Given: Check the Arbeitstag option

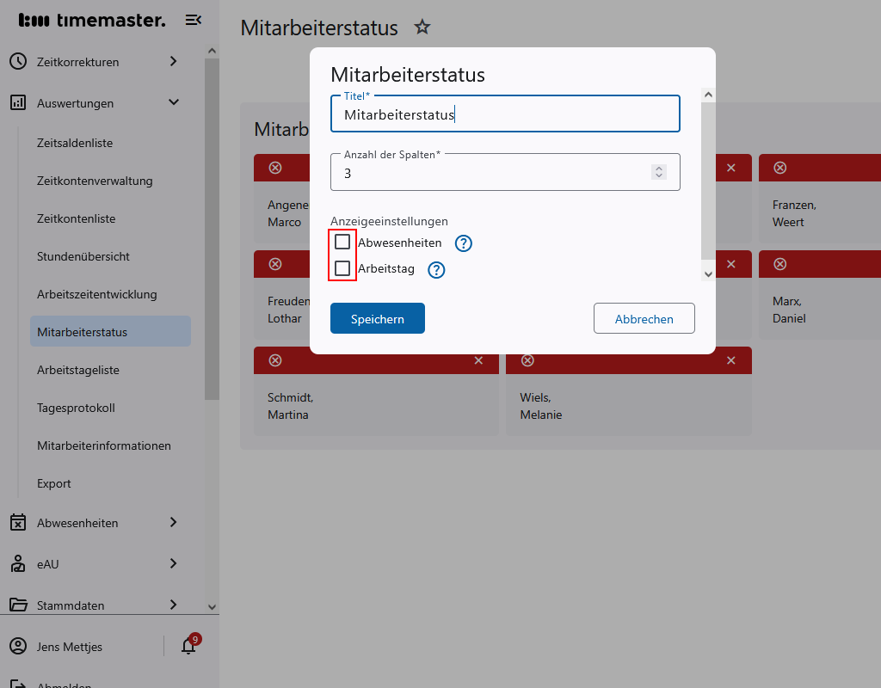Looking at the screenshot, I should click(341, 270).
